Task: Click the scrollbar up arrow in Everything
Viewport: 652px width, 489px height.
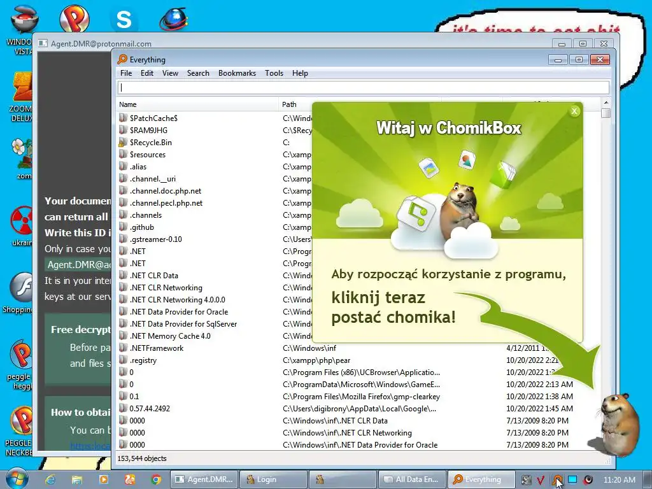Action: 606,103
